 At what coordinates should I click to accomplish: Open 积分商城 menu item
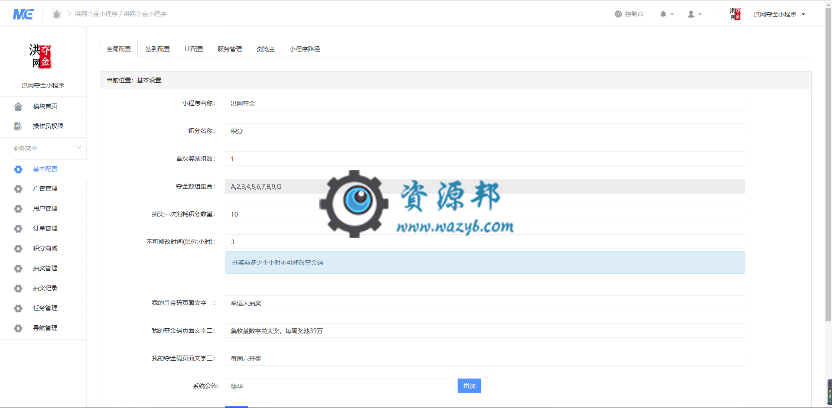point(45,248)
